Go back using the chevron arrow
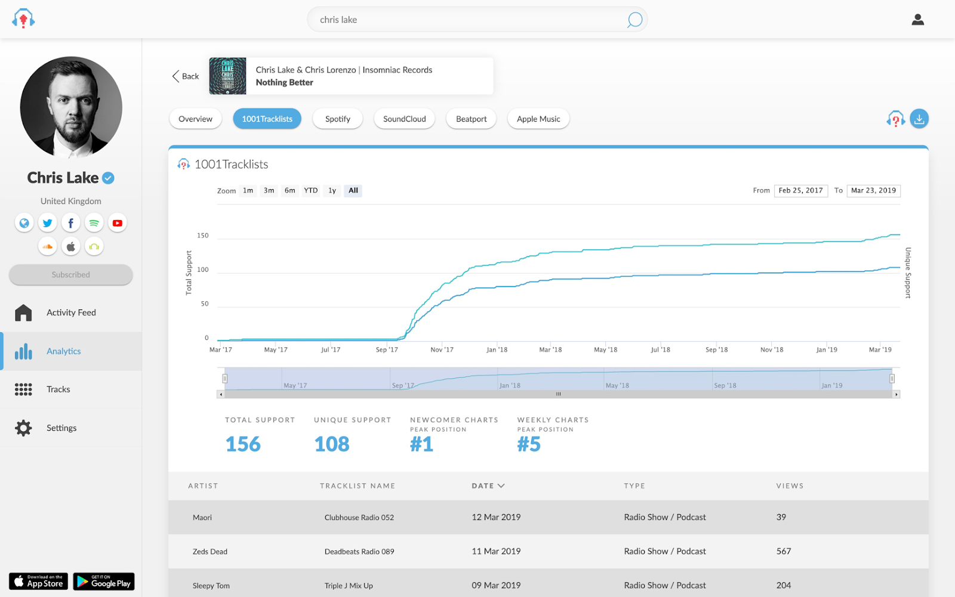 tap(175, 76)
